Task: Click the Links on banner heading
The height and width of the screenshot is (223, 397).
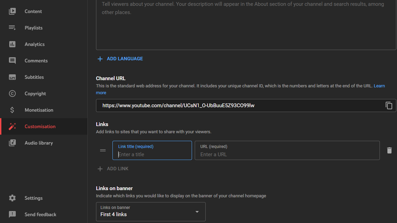Action: coord(114,188)
